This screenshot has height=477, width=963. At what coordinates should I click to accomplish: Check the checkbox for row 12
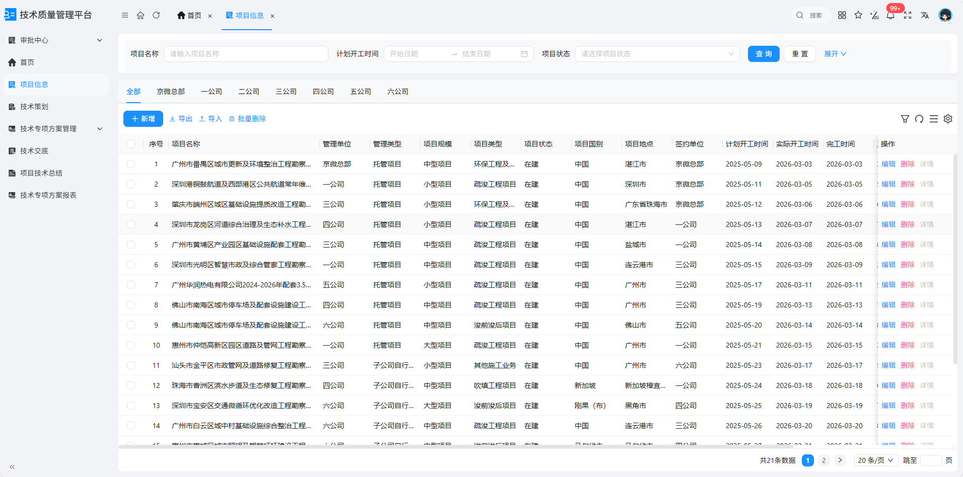click(131, 385)
